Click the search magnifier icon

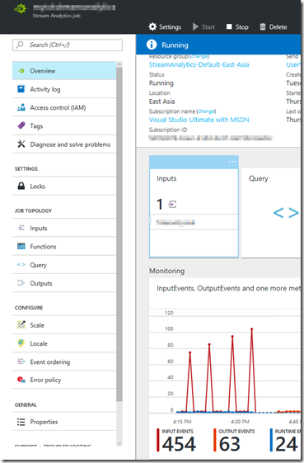tap(20, 45)
